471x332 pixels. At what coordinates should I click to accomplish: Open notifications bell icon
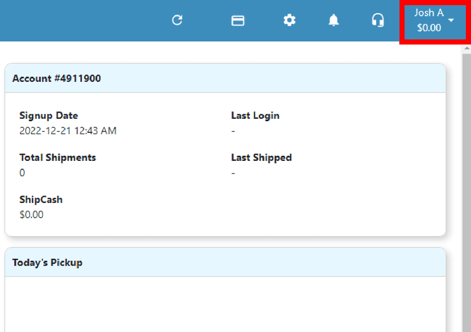click(x=333, y=20)
